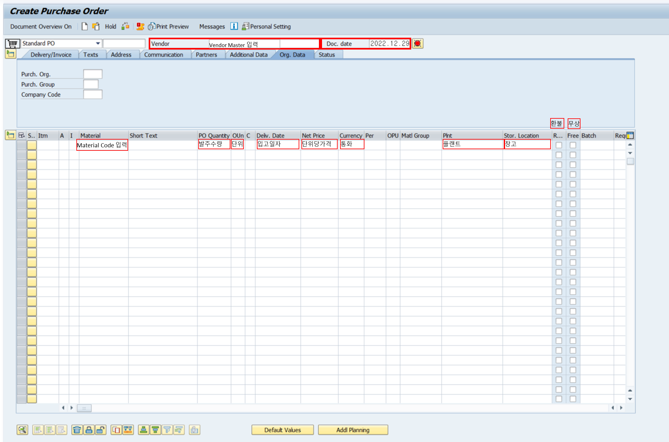This screenshot has width=669, height=442.
Task: Switch to the Delivery/Invoice tab
Action: [x=51, y=55]
